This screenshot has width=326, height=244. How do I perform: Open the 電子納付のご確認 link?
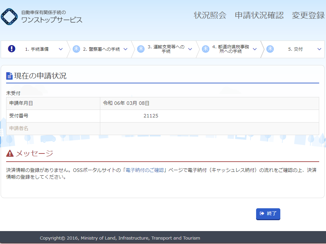tap(145, 170)
